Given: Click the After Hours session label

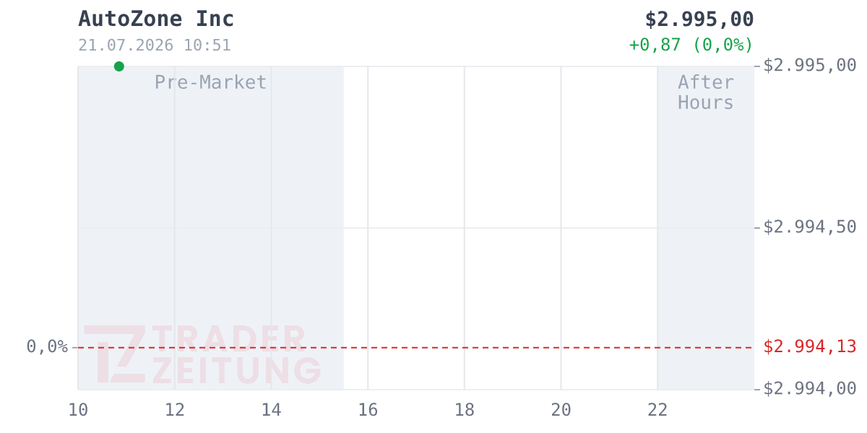Looking at the screenshot, I should [x=706, y=92].
